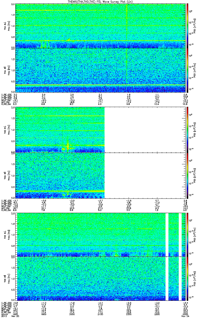The image size is (198, 318).
Task: Click the 2100 time tick label
Action: point(100,314)
